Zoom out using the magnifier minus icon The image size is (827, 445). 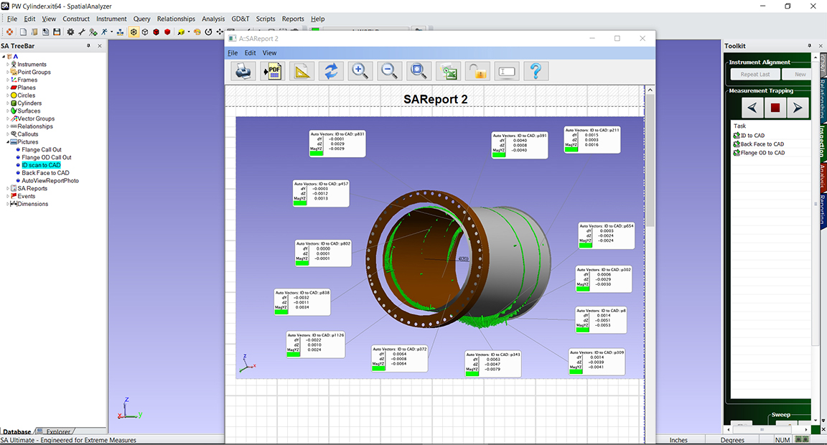(x=389, y=71)
